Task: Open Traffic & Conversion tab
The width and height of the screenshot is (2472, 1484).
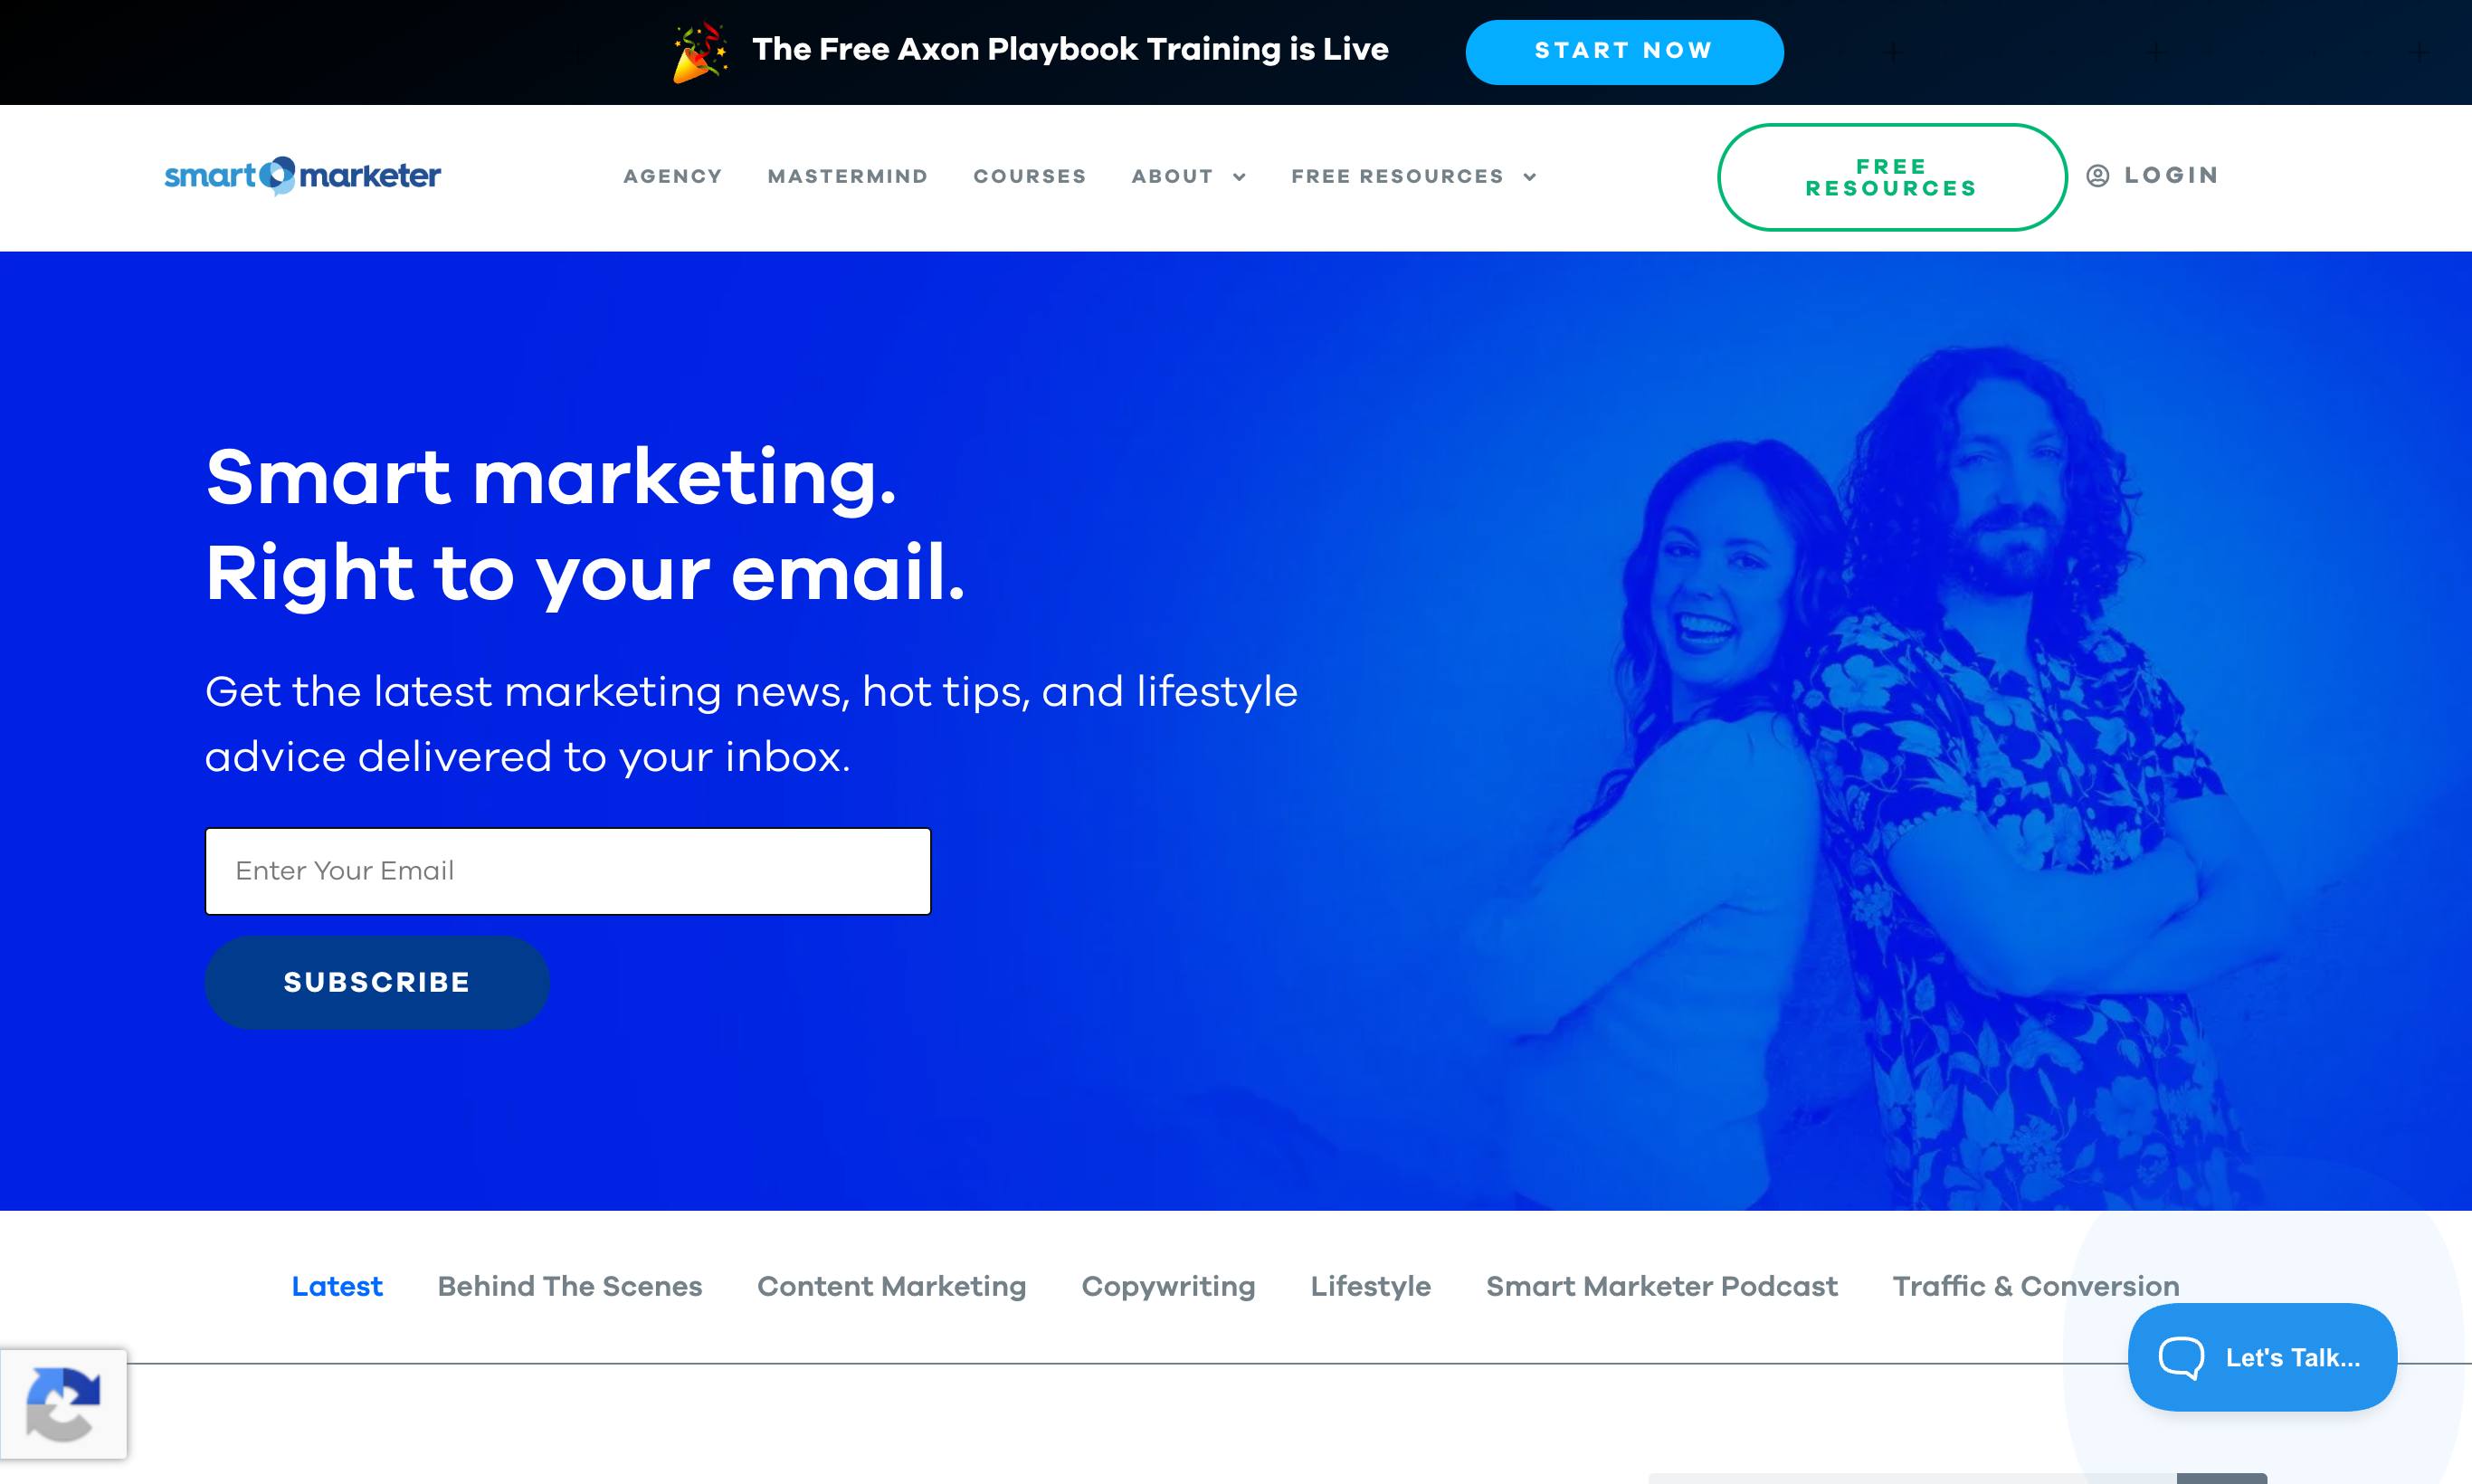Action: pos(2036,1286)
